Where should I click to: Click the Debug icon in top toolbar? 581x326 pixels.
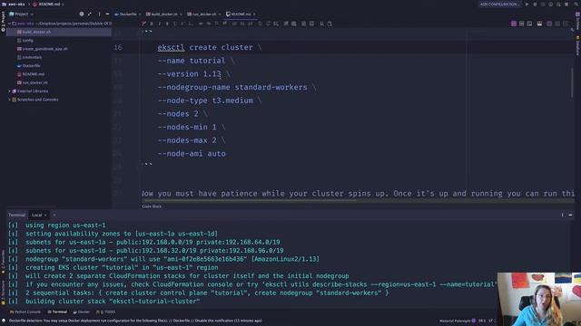pos(535,4)
